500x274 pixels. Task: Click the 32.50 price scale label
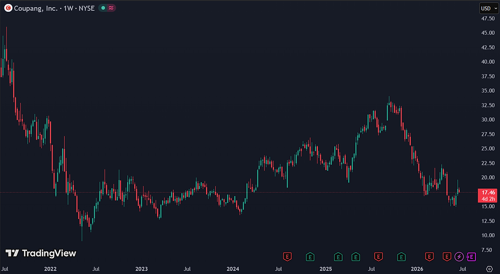click(x=488, y=105)
